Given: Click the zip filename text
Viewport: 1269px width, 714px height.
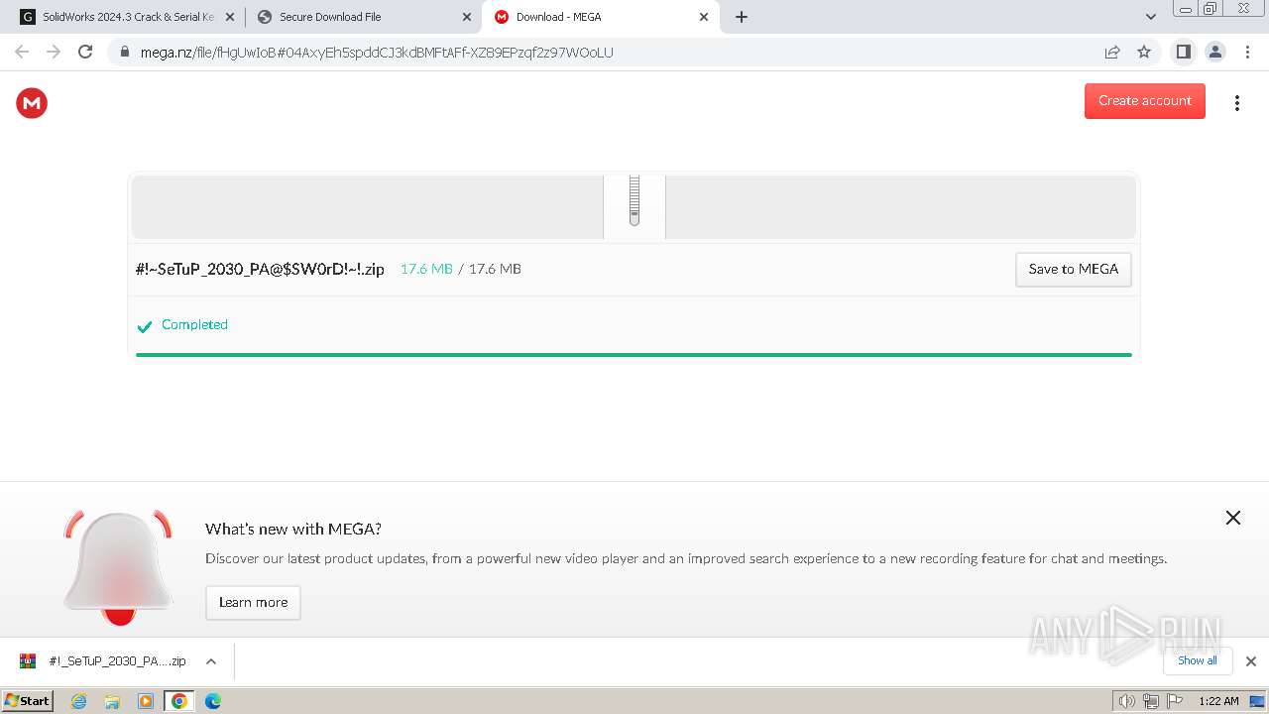Looking at the screenshot, I should [x=260, y=269].
